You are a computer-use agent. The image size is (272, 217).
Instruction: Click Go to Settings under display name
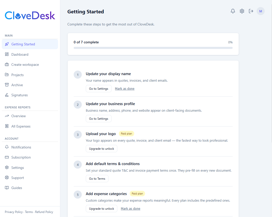pos(98,88)
